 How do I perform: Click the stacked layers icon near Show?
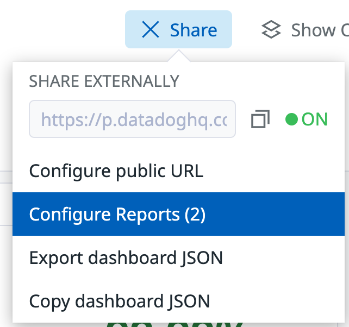point(271,30)
